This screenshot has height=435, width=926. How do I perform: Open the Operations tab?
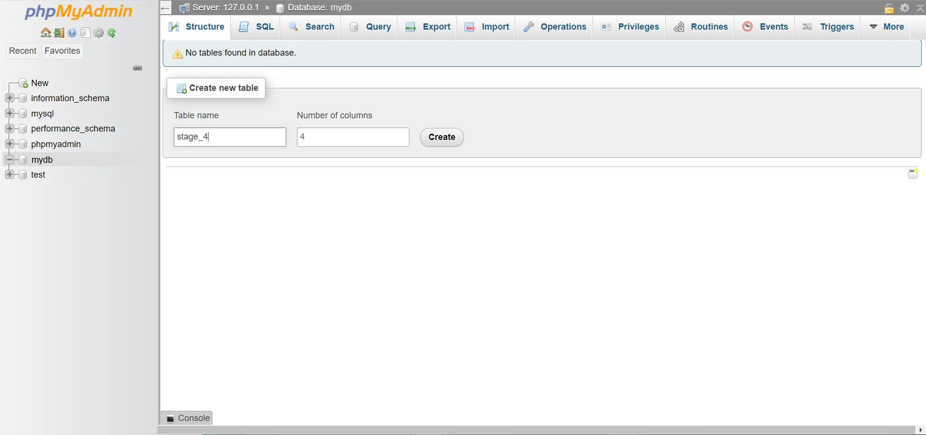coord(555,27)
